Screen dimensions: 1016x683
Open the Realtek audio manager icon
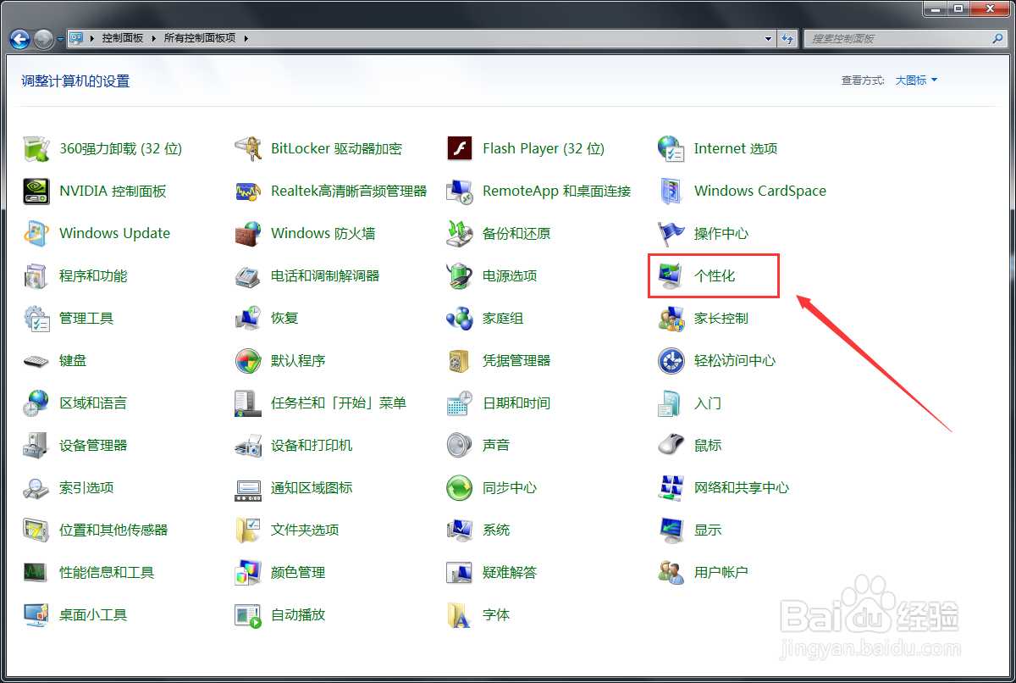[248, 191]
